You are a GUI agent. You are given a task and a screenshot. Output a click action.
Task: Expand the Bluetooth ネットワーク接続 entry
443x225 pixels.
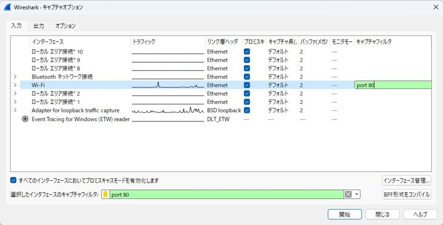(x=14, y=77)
